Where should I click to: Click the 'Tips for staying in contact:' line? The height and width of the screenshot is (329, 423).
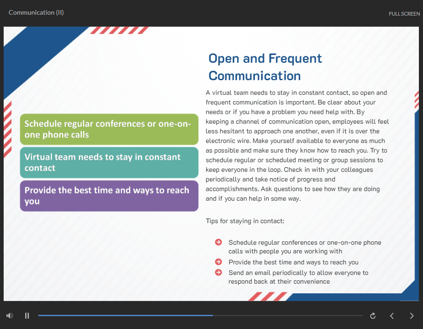pos(245,221)
